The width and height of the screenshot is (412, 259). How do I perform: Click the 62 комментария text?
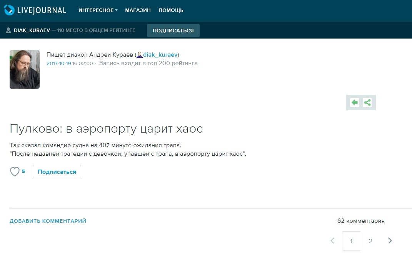[361, 221]
